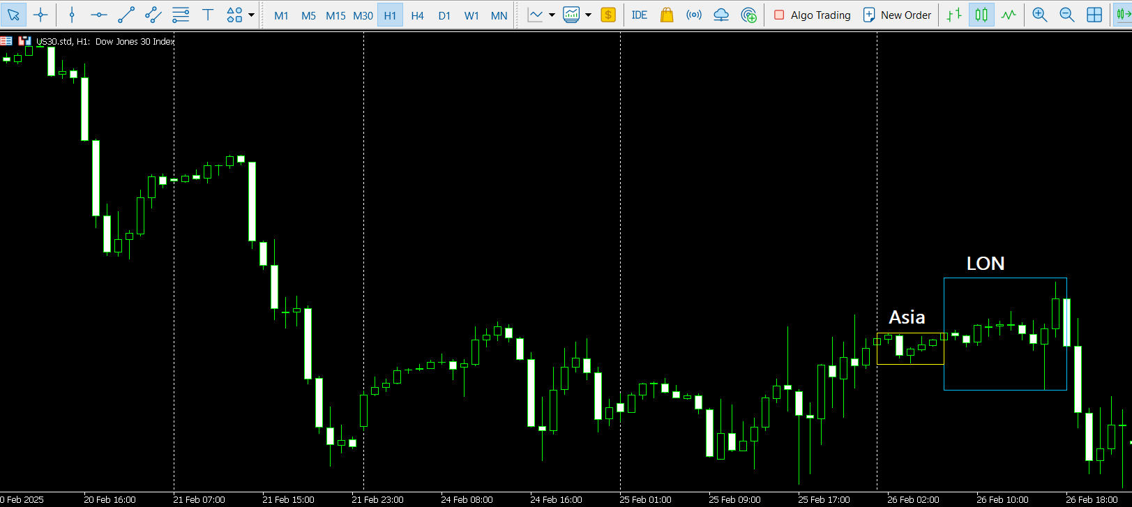Image resolution: width=1132 pixels, height=507 pixels.
Task: Select the Fibonacci retracement tool
Action: click(181, 15)
